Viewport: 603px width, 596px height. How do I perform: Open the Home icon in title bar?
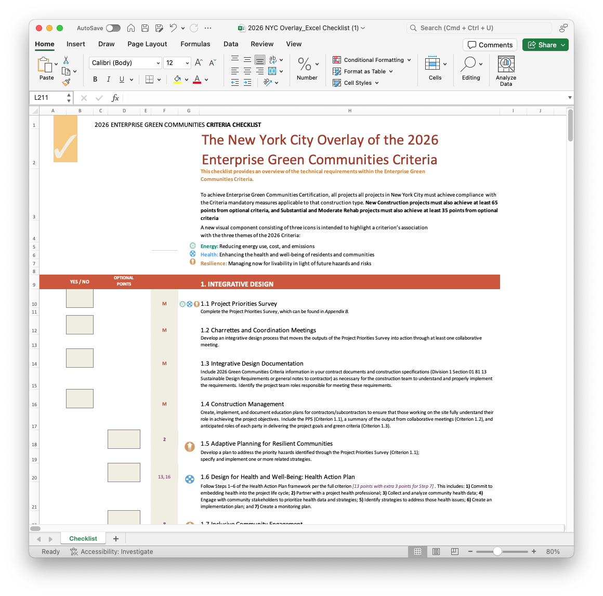pos(131,28)
